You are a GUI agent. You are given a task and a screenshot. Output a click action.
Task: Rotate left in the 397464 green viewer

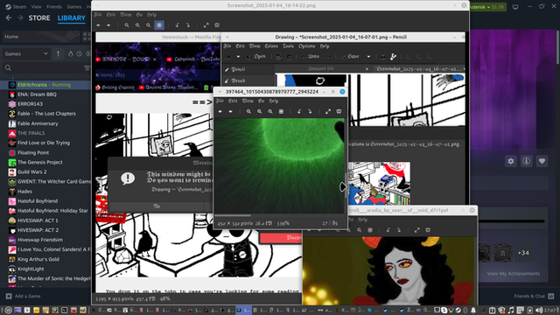(x=299, y=111)
